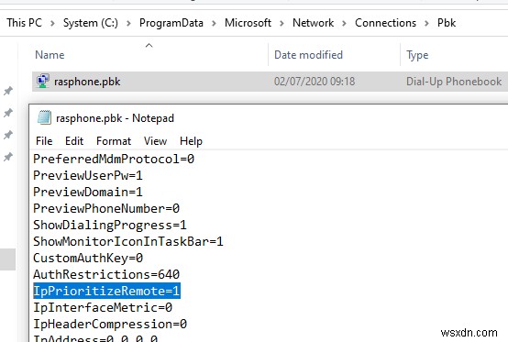Viewport: 508px width, 342px height.
Task: Go to Connections breadcrumb folder
Action: click(x=385, y=23)
